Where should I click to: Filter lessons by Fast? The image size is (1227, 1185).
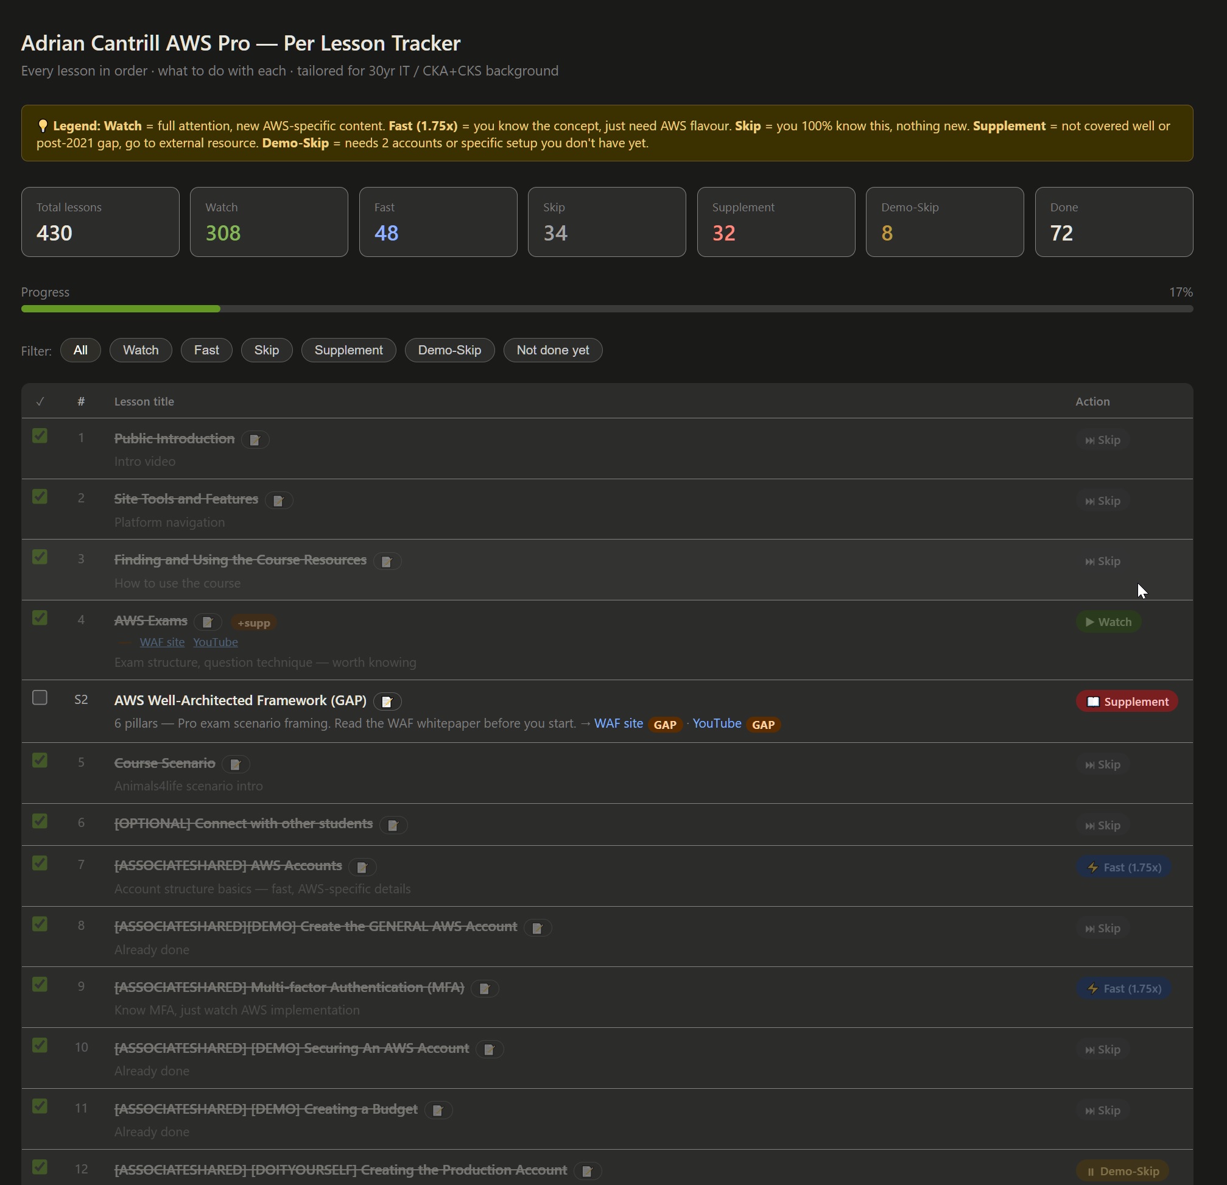pos(206,350)
